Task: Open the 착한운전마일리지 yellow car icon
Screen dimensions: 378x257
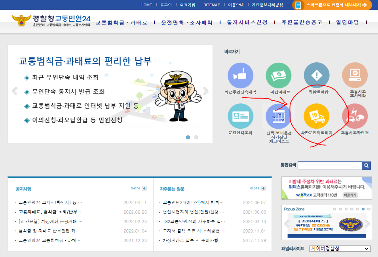Action: (x=317, y=116)
